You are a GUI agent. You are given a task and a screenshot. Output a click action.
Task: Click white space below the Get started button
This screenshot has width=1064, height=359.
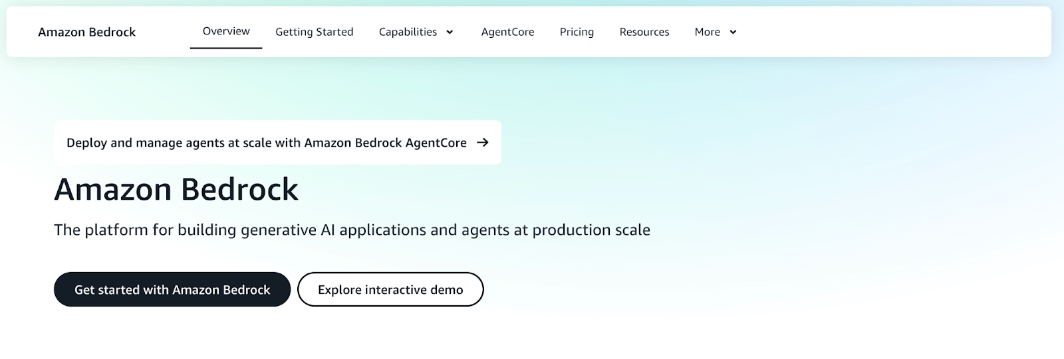pyautogui.click(x=172, y=335)
